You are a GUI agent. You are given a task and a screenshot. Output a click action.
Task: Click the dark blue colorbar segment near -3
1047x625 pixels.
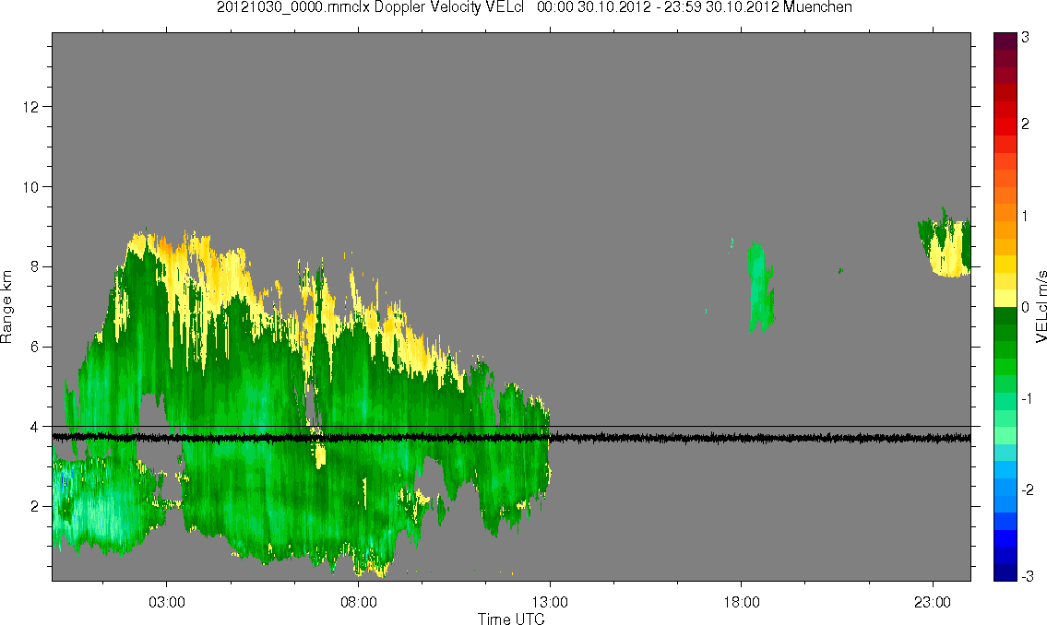(x=1005, y=572)
